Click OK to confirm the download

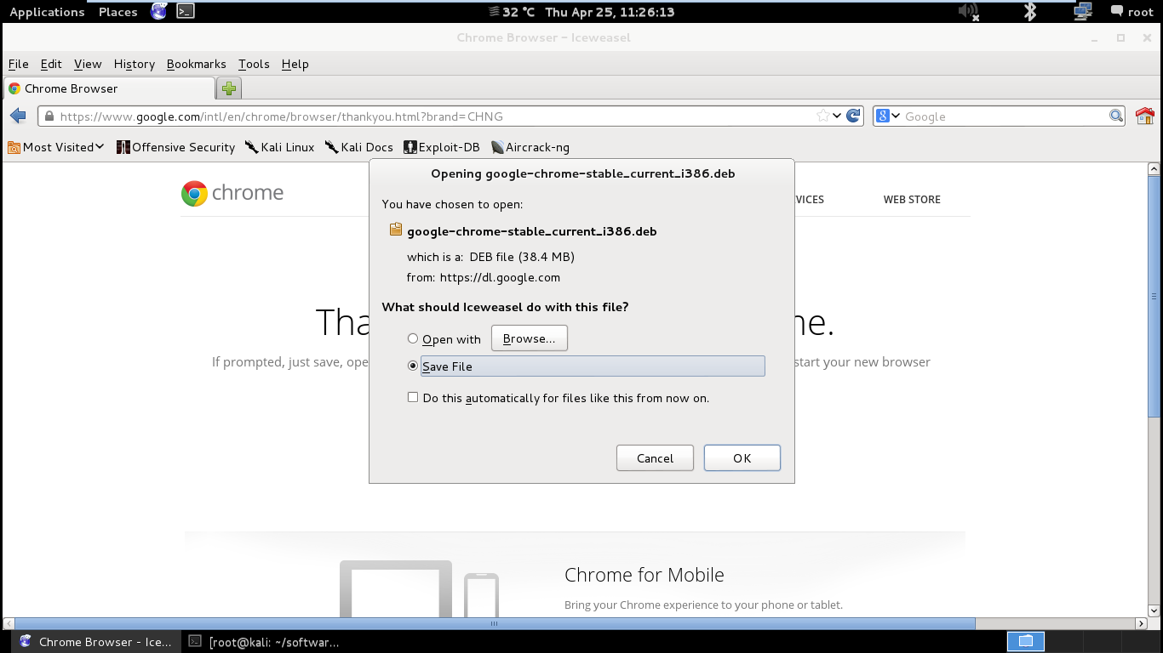pyautogui.click(x=742, y=457)
